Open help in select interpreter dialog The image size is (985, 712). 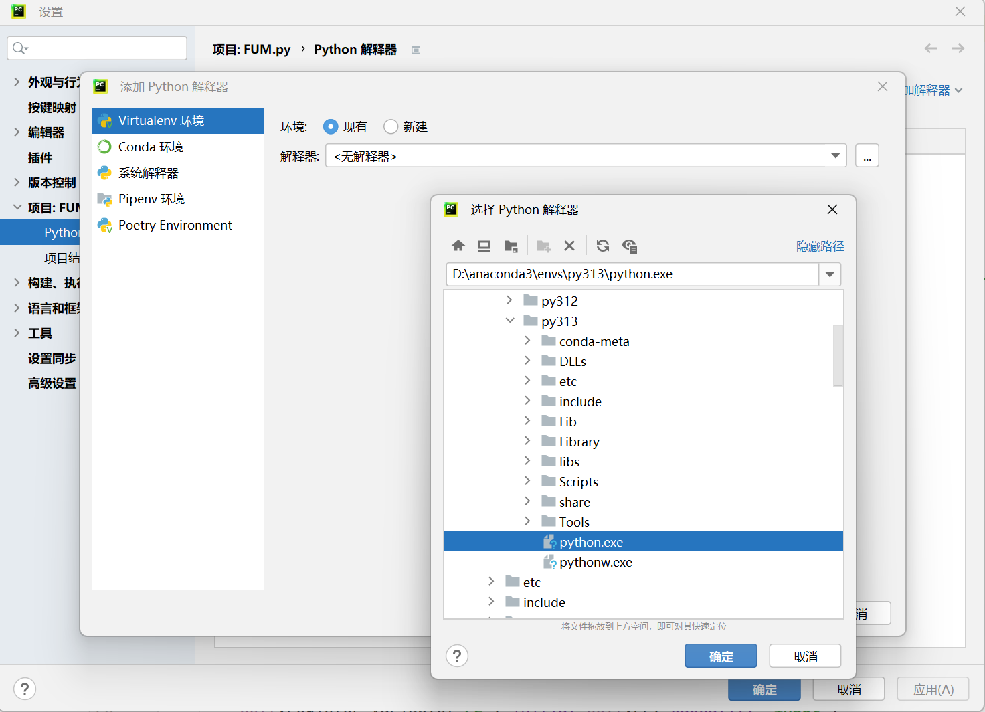pos(457,656)
